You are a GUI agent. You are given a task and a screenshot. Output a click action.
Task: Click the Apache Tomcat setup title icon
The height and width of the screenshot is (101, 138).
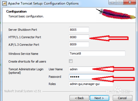4,4
